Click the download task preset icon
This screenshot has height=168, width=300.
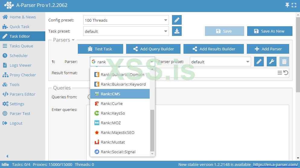point(177,31)
